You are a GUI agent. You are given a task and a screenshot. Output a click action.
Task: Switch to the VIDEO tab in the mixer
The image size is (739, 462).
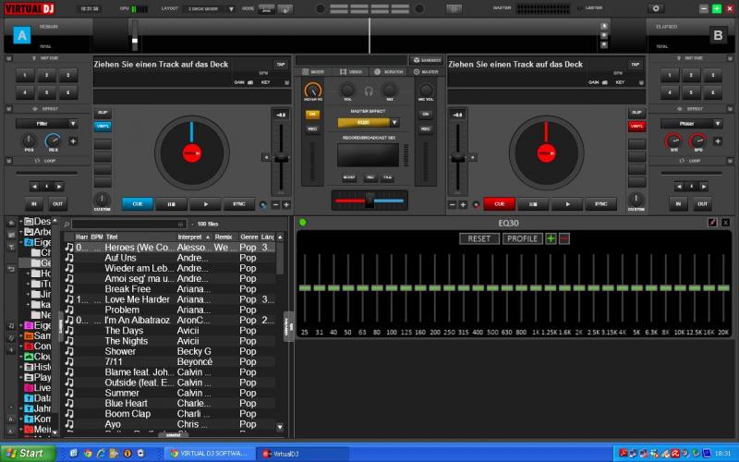[352, 71]
